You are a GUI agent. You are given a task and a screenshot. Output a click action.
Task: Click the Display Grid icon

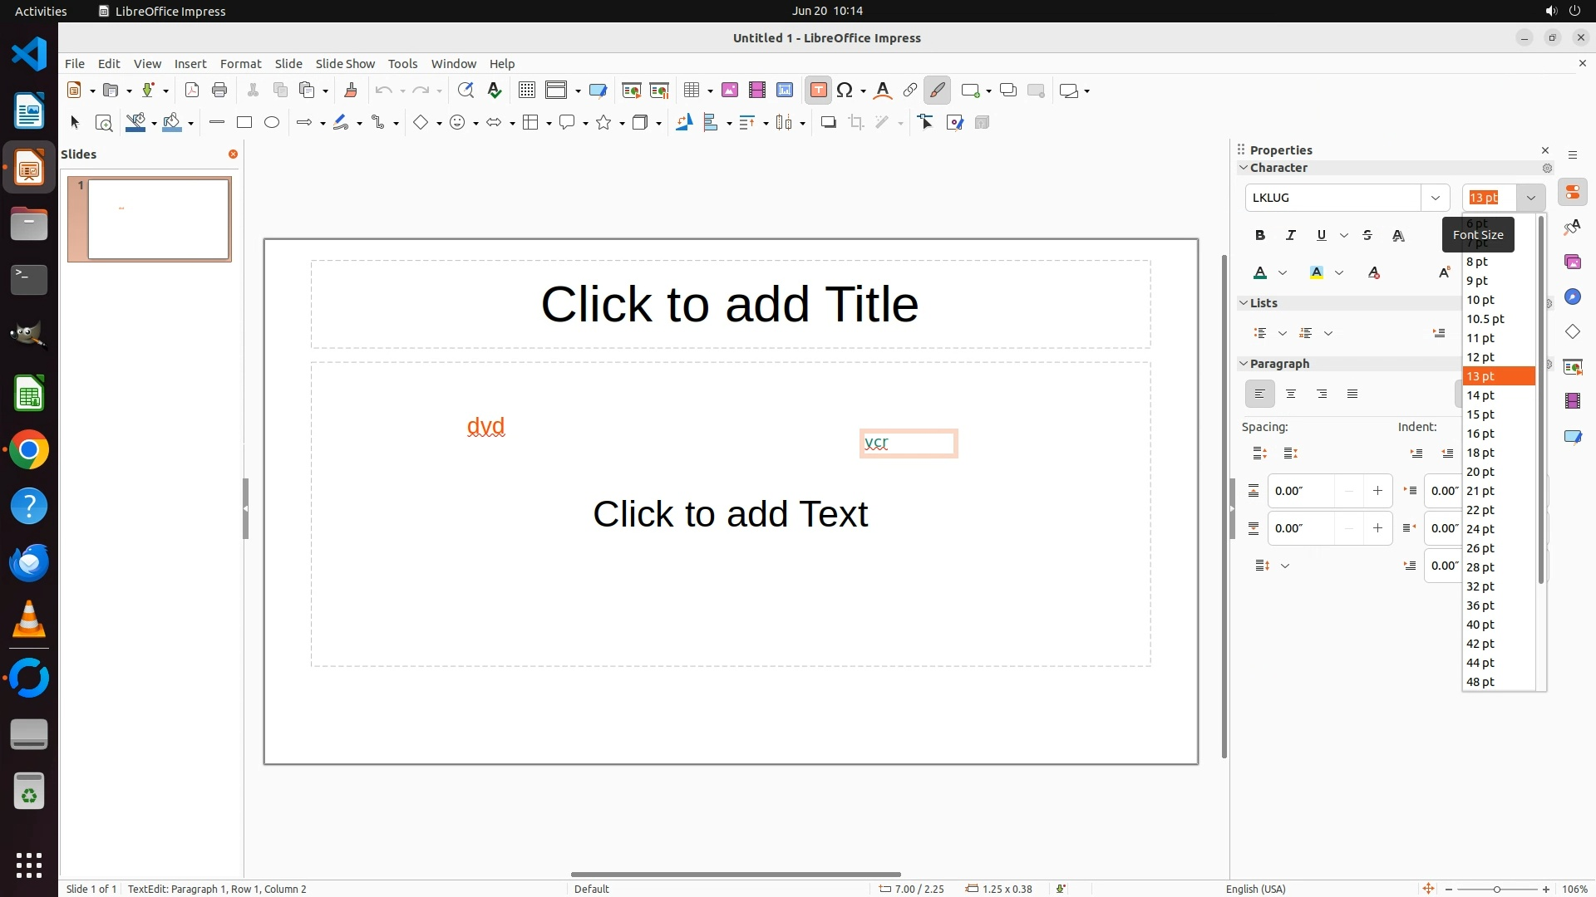click(x=526, y=91)
